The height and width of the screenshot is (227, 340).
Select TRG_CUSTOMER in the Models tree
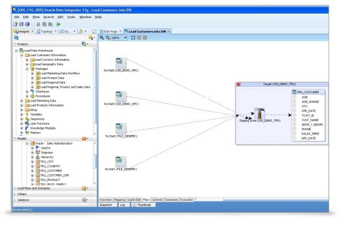pyautogui.click(x=54, y=170)
